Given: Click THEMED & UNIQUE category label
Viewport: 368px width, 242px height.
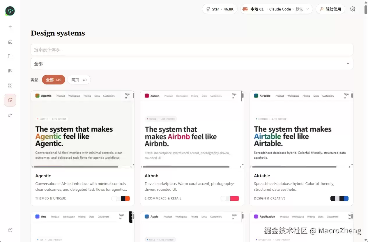Looking at the screenshot, I should tap(51, 198).
